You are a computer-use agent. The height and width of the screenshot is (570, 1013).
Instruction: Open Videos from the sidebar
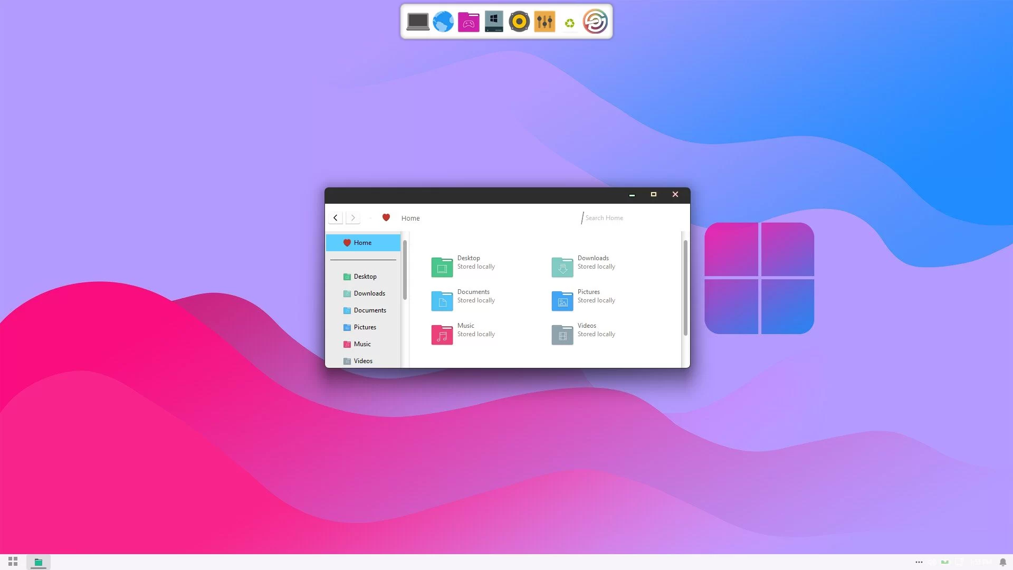point(363,361)
